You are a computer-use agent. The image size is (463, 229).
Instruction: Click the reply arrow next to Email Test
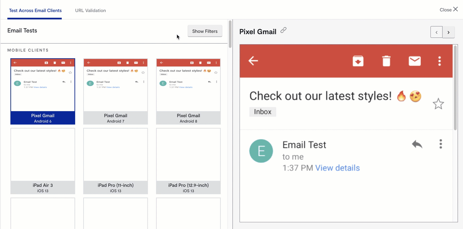(x=417, y=144)
